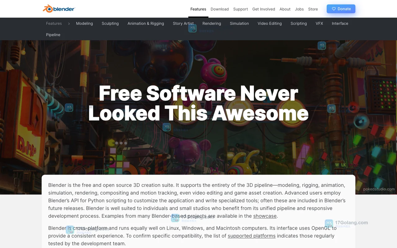The height and width of the screenshot is (248, 397).
Task: Open the Features top menu item
Action: 198,9
